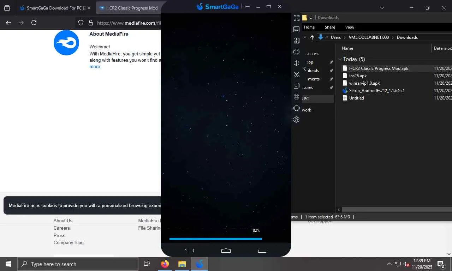Image resolution: width=452 pixels, height=271 pixels.
Task: Open recent locations dropdown in Explorer
Action: [305, 37]
